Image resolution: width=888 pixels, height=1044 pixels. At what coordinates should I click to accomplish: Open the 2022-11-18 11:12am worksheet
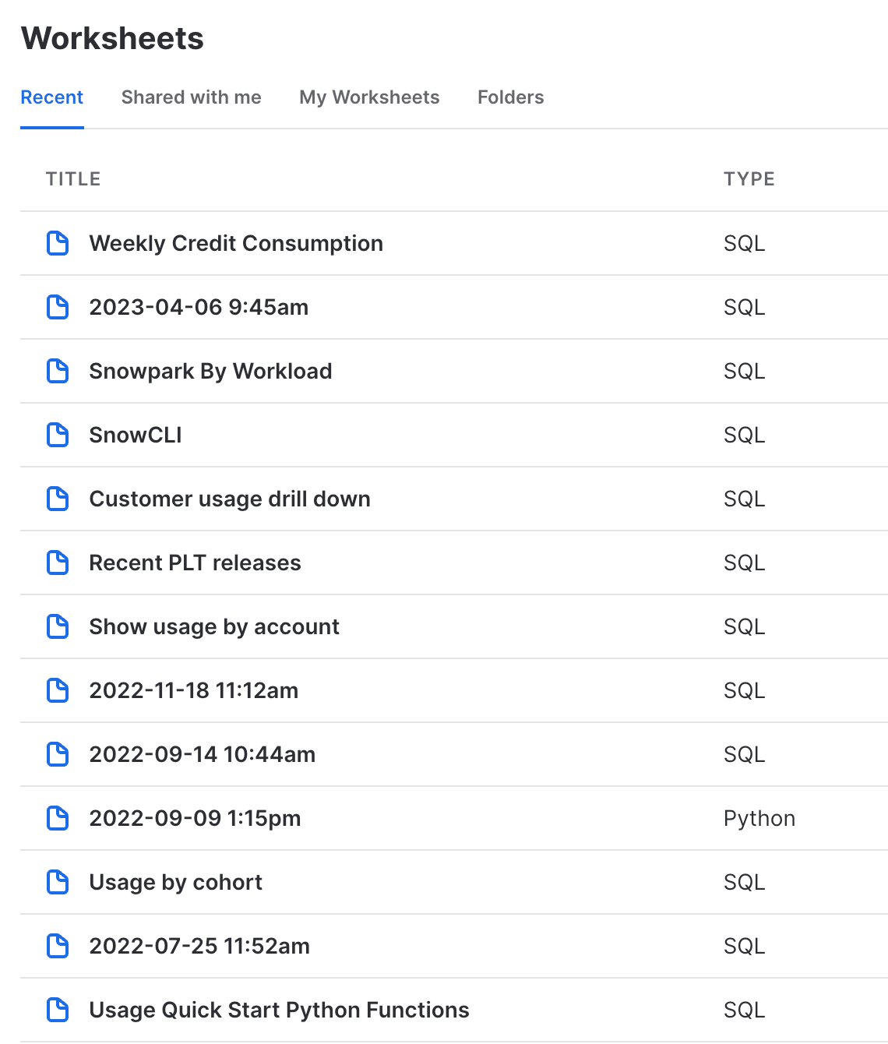tap(194, 690)
